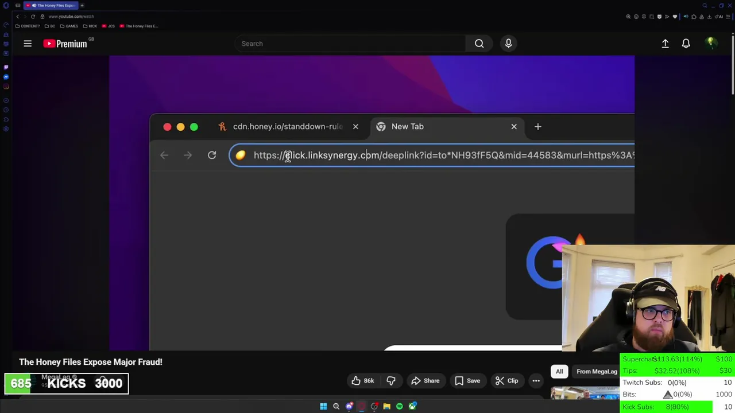Click the video page scrollbar

[x=733, y=66]
